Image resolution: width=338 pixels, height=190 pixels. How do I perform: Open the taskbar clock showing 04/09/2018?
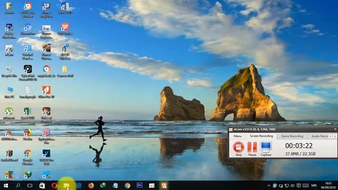point(328,185)
